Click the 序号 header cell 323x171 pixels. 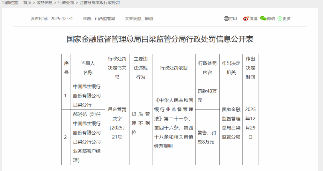[x=66, y=68]
